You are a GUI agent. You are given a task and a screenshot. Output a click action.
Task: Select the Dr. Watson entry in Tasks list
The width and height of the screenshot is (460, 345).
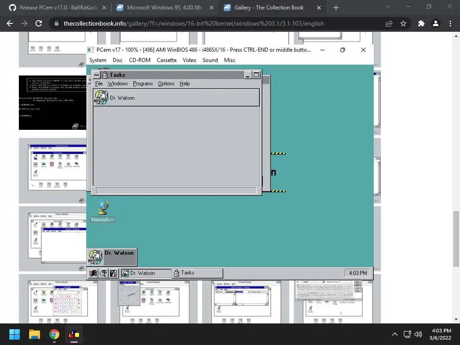point(176,97)
